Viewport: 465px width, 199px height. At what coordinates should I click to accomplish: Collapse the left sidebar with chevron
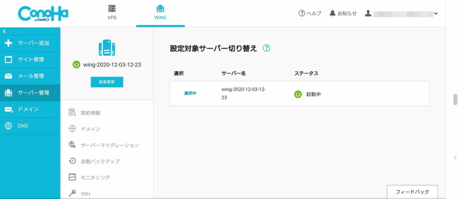click(x=4, y=31)
